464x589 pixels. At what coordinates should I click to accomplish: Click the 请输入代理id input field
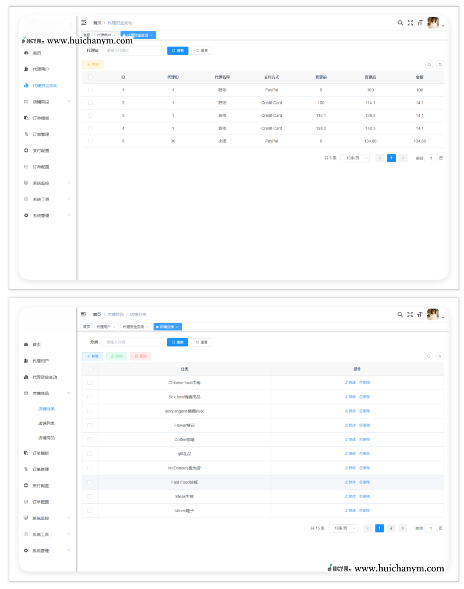tap(133, 51)
